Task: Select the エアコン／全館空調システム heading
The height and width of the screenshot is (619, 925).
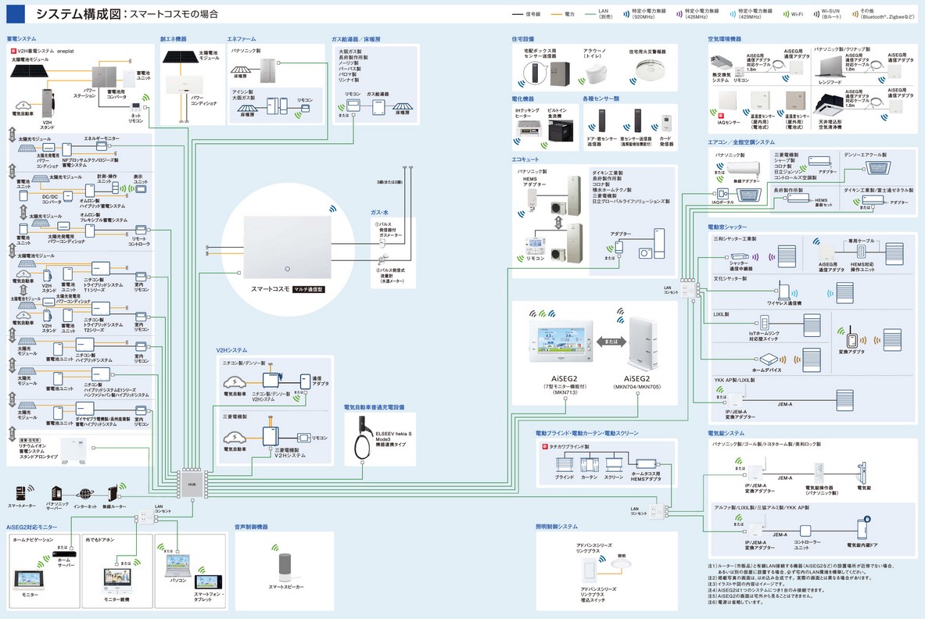Action: (x=741, y=142)
